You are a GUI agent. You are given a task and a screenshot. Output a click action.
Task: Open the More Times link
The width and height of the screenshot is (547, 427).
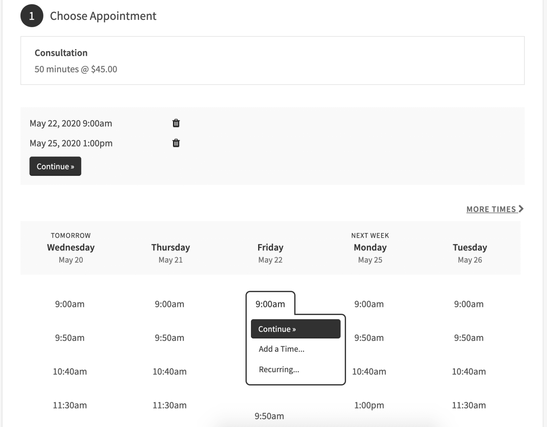point(491,209)
